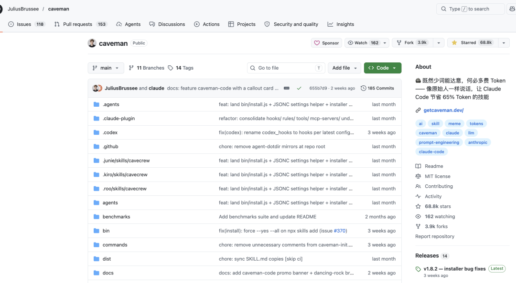516x283 pixels.
Task: Open the Actions tab
Action: pos(207,24)
